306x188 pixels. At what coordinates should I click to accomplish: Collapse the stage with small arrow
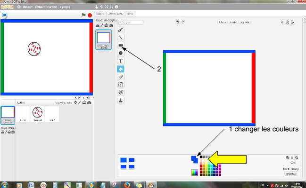[x=93, y=97]
